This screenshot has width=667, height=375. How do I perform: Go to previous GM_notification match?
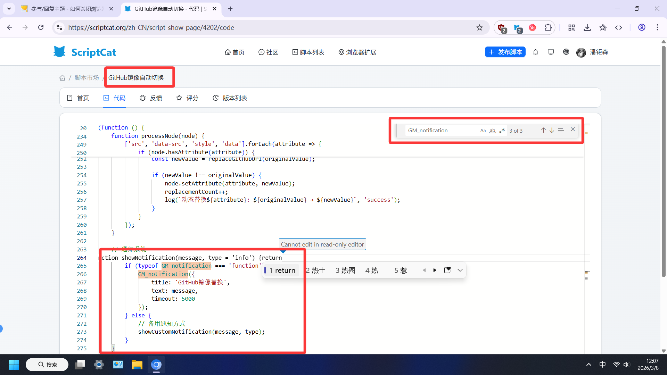(x=543, y=130)
